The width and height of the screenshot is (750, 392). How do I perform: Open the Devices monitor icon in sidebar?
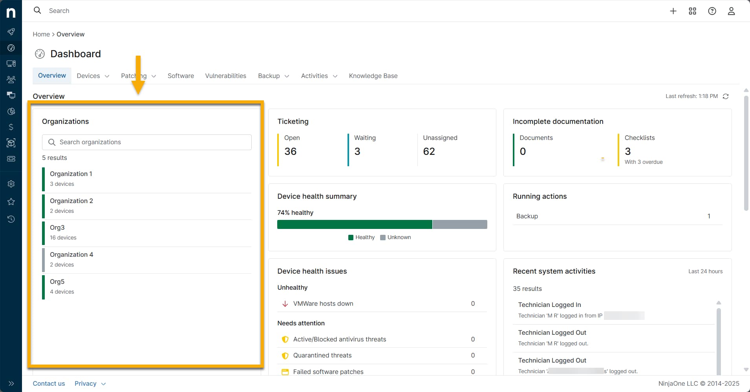tap(11, 63)
